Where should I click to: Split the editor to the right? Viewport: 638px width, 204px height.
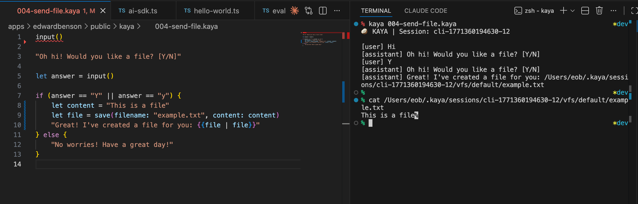(323, 11)
